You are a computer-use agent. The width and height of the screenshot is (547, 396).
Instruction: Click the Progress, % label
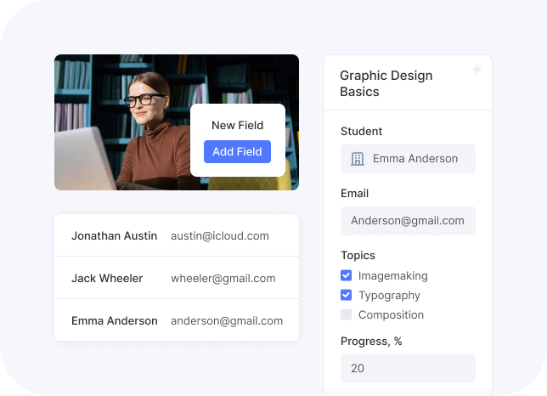pyautogui.click(x=371, y=341)
